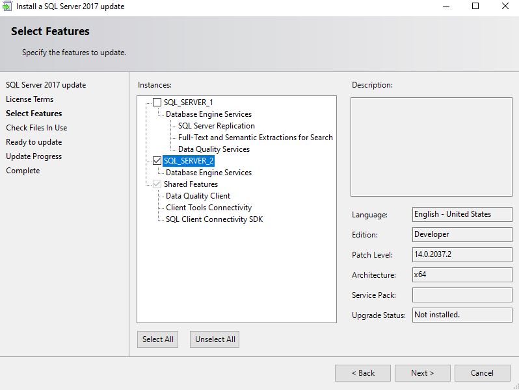This screenshot has height=390, width=519.
Task: Click the empty Service Pack field
Action: pyautogui.click(x=462, y=295)
